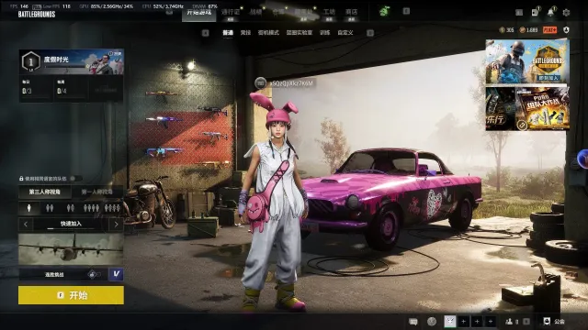
Task: Select your own team slot avatar
Action: 450,322
